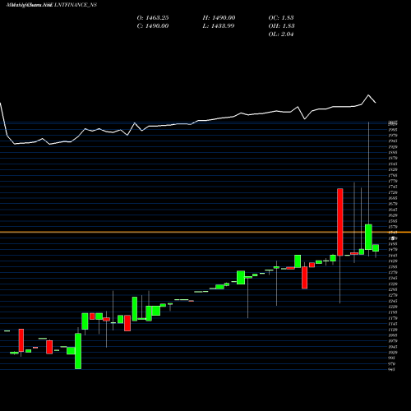Click the large green candle at chart's lowest point

click(78, 351)
